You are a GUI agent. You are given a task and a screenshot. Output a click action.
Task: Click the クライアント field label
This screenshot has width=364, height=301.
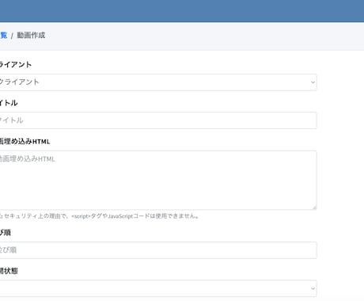pos(16,64)
